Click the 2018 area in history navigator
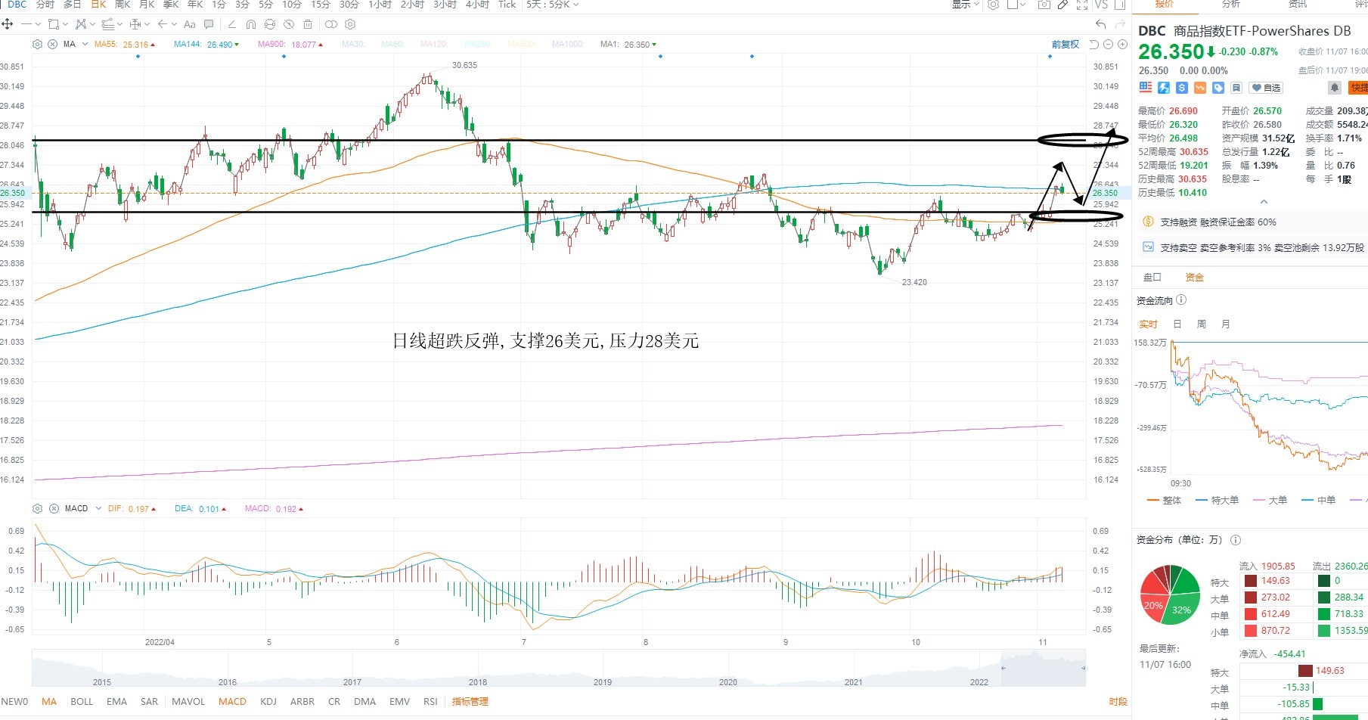Viewport: 1368px width, 720px height. tap(478, 681)
